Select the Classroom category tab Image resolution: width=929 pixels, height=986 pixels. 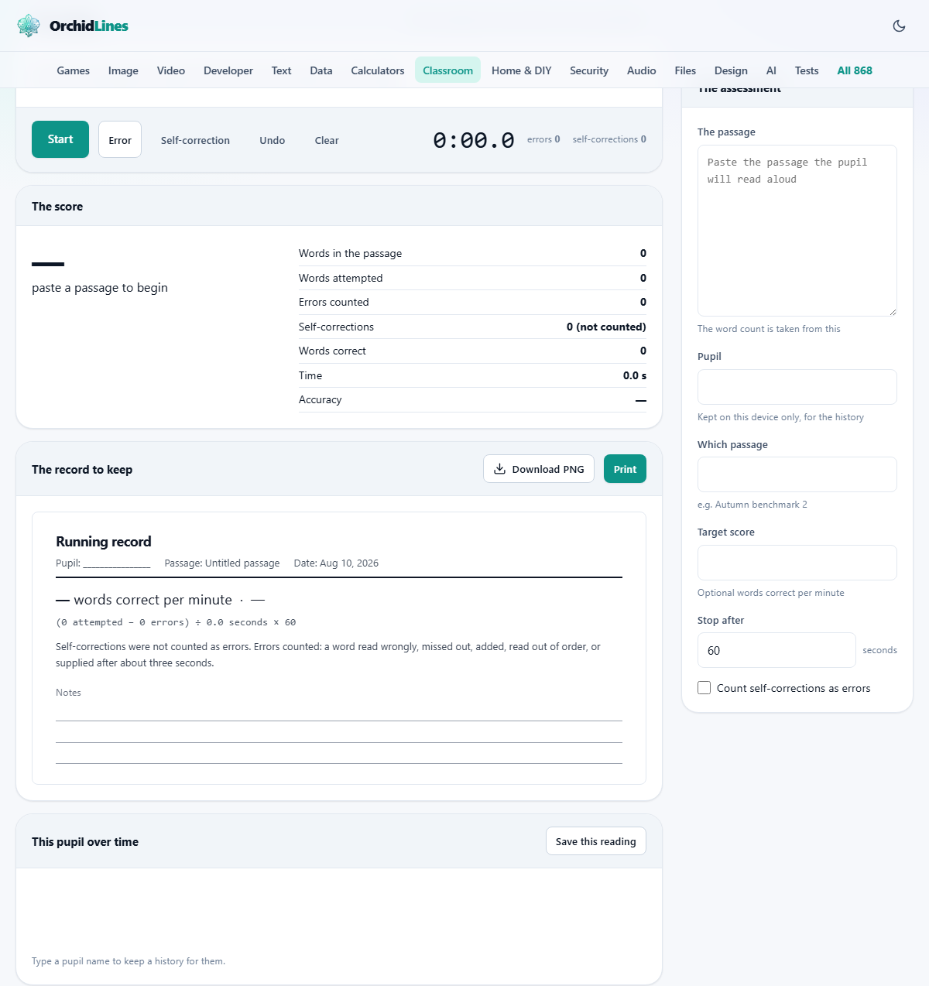(447, 70)
